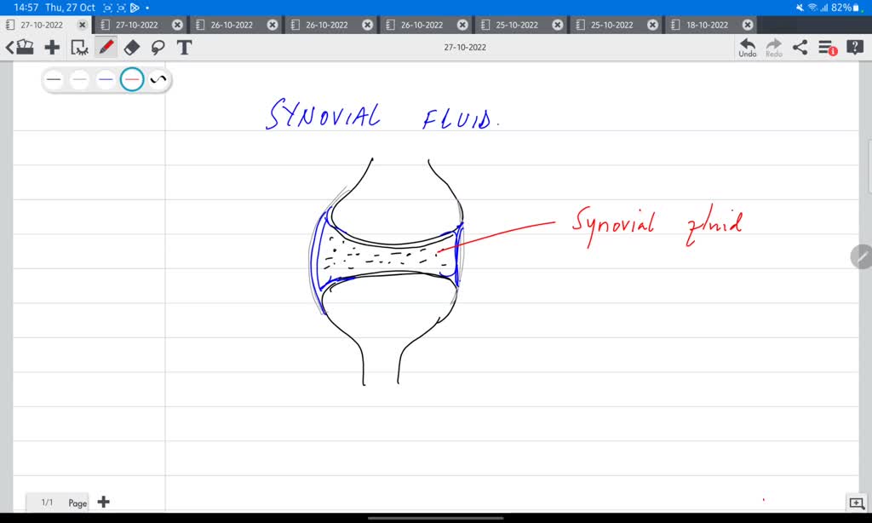
Task: Select the red Pen tool
Action: (x=105, y=47)
